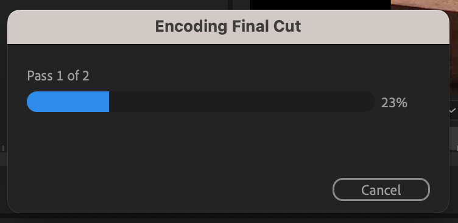Toggle the checkmark icon behind the dialog
This screenshot has height=223, width=458.
(454, 110)
